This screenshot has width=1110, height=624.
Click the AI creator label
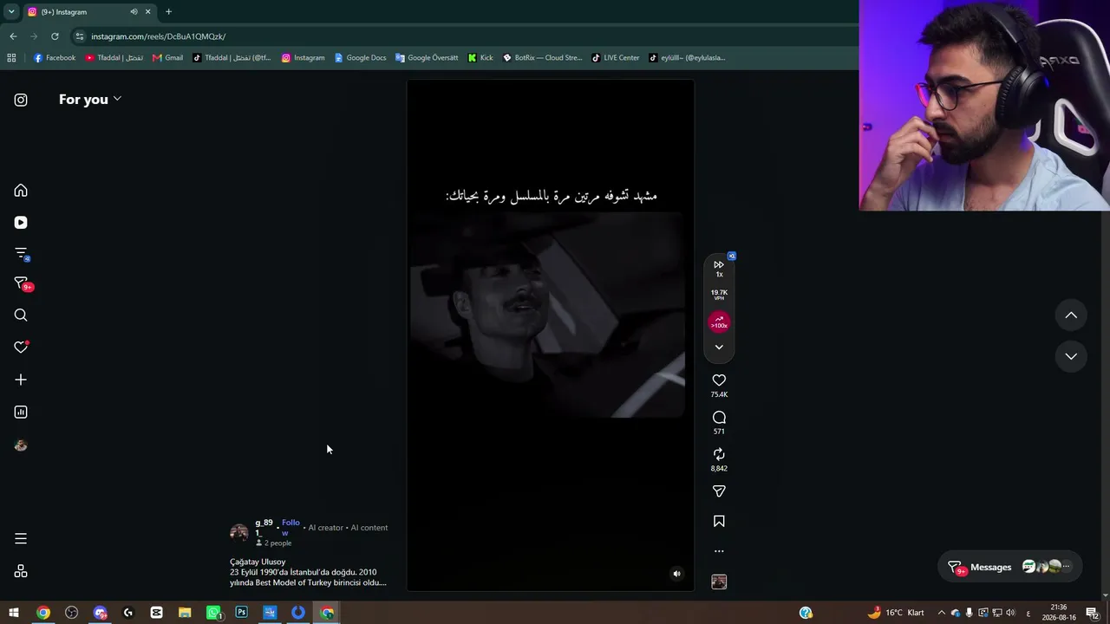[x=326, y=528]
